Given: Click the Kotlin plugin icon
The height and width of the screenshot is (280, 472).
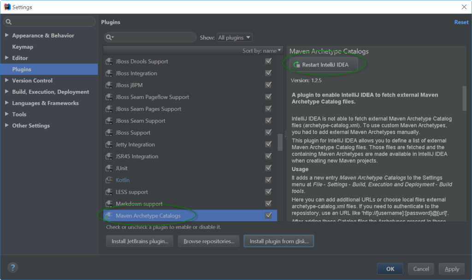Looking at the screenshot, I should pos(109,180).
